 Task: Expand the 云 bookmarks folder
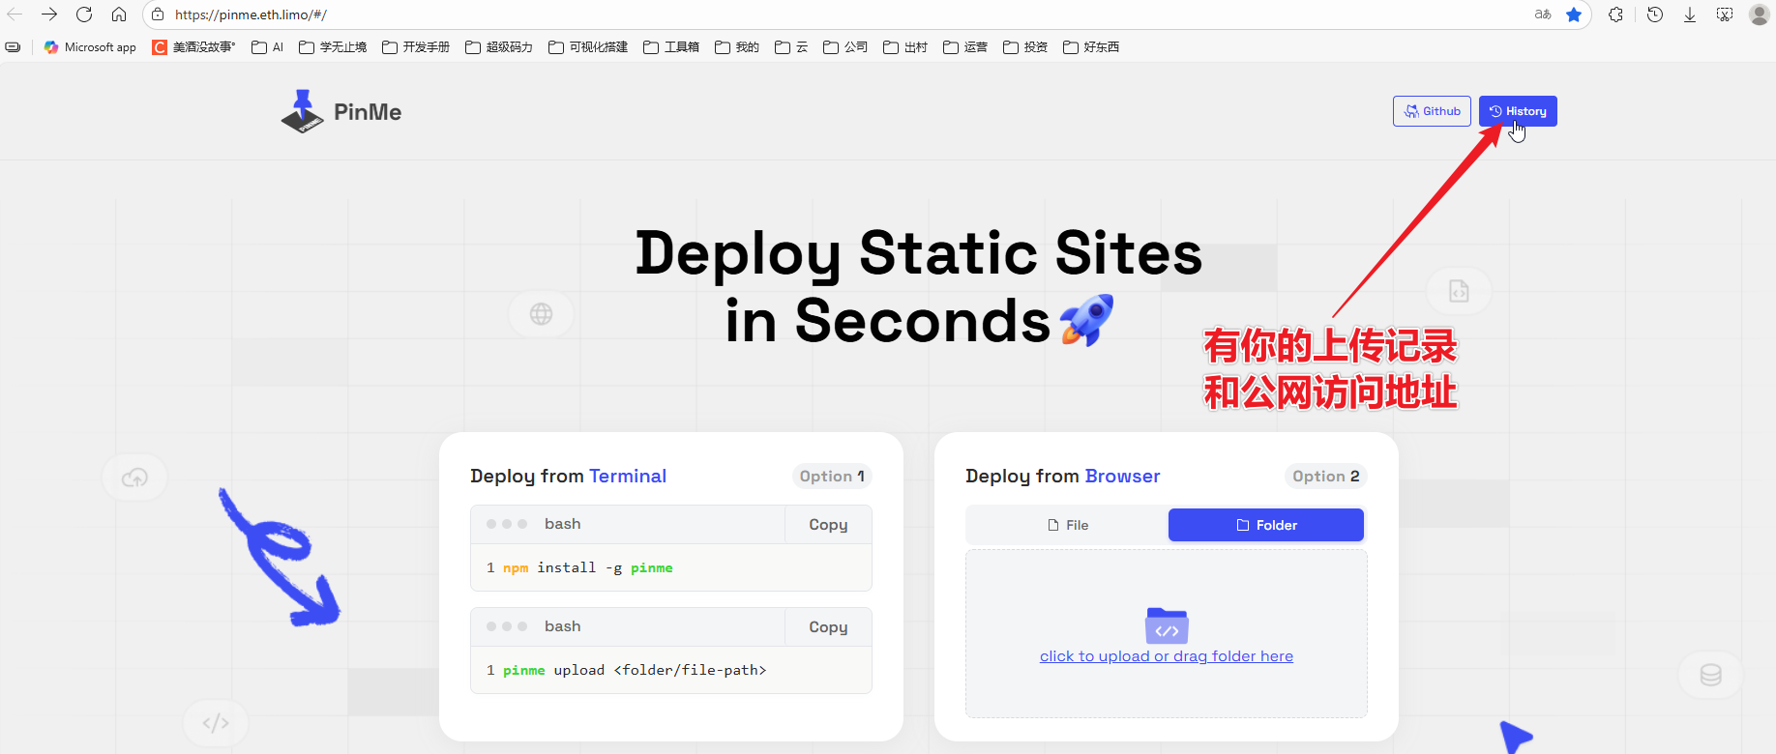pyautogui.click(x=791, y=46)
